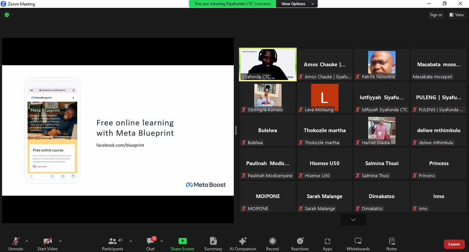
Task: Click the bookmarks icon in phone browser bar
Action: [x=63, y=177]
